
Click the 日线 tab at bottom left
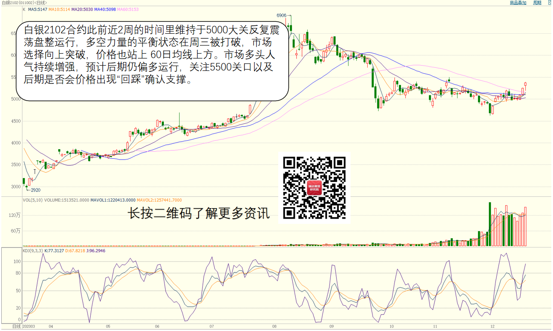(x=16, y=327)
